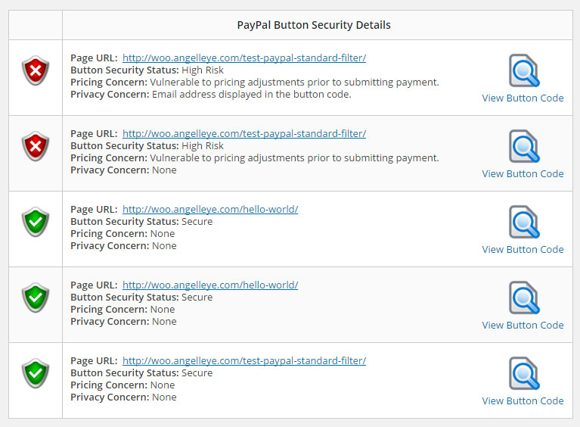
Task: Click red shield icon in first row
Action: tap(35, 71)
